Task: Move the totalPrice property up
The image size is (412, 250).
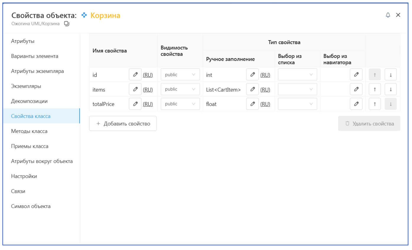Action: (x=375, y=104)
